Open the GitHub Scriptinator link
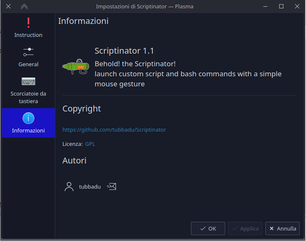This screenshot has width=306, height=241. (114, 130)
